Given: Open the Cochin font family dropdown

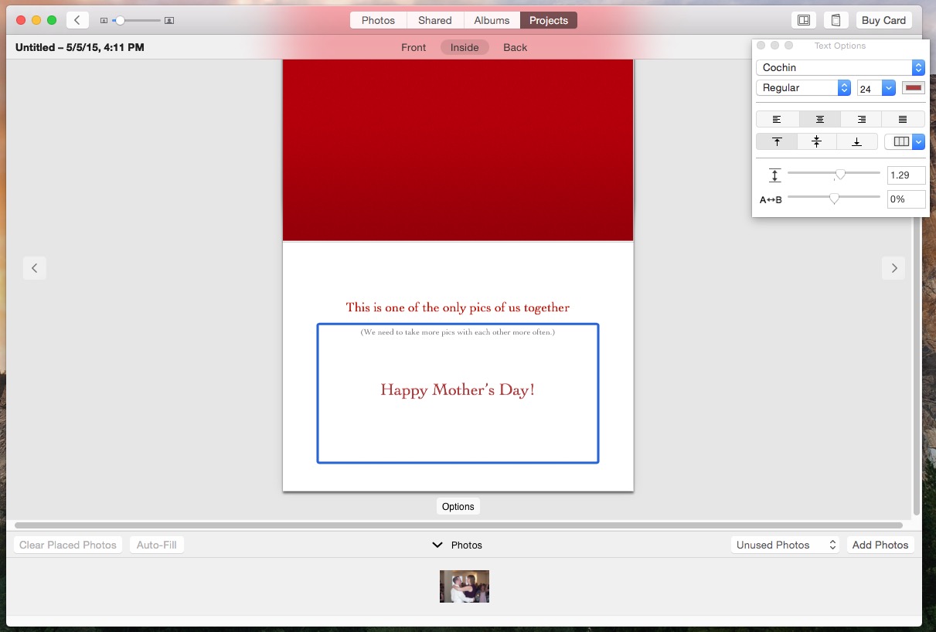Looking at the screenshot, I should pyautogui.click(x=837, y=67).
